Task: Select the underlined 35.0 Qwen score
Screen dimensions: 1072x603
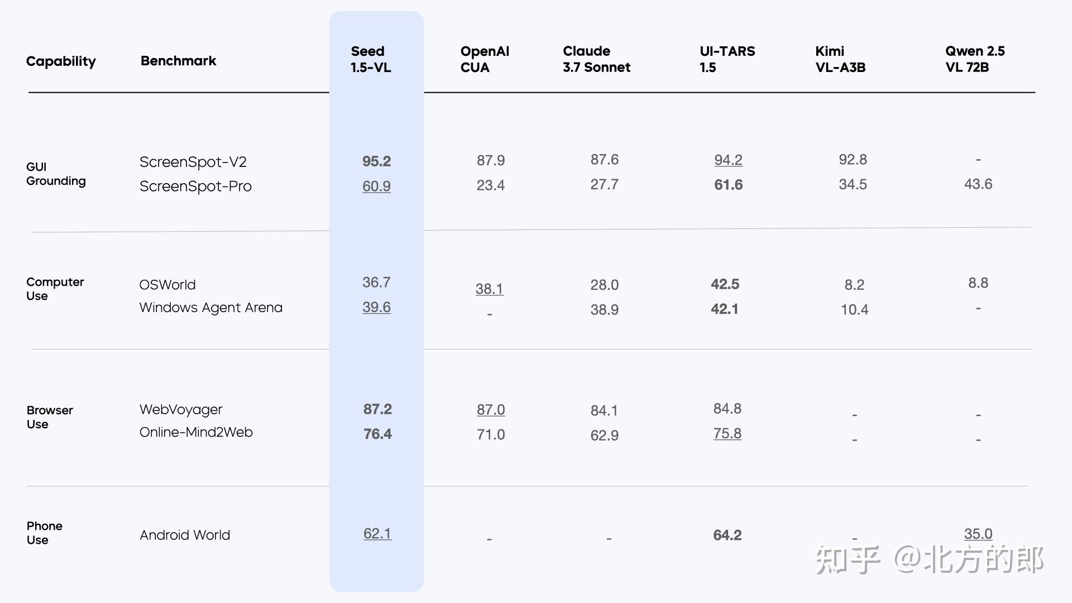Action: click(978, 534)
